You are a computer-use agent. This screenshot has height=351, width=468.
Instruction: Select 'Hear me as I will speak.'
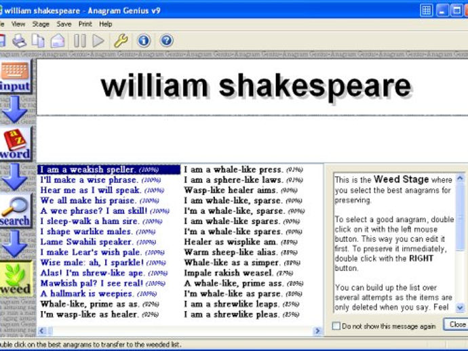point(102,190)
